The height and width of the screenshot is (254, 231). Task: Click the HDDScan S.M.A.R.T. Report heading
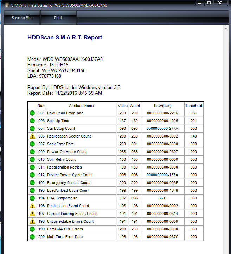pyautogui.click(x=65, y=37)
